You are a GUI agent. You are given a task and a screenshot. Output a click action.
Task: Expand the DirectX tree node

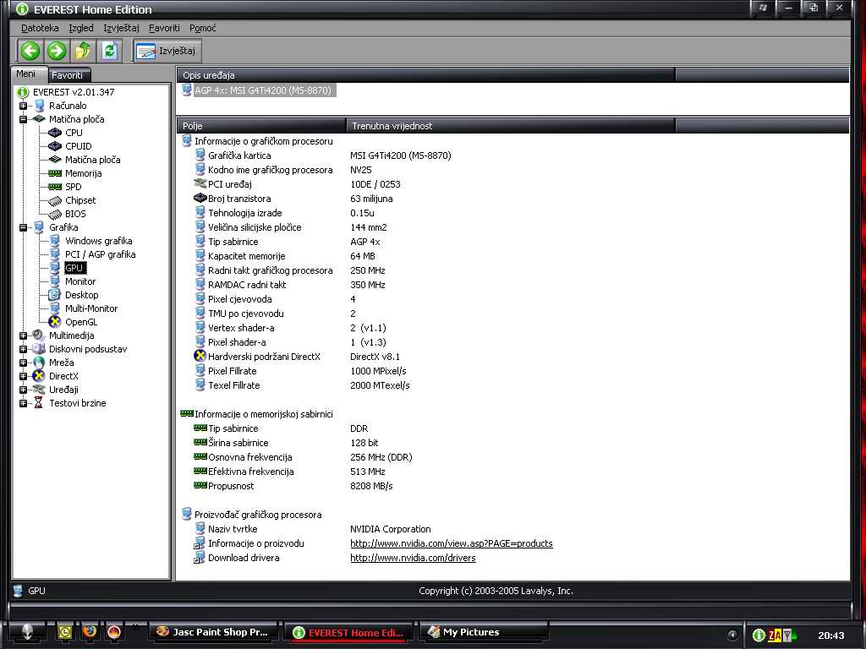pyautogui.click(x=23, y=376)
